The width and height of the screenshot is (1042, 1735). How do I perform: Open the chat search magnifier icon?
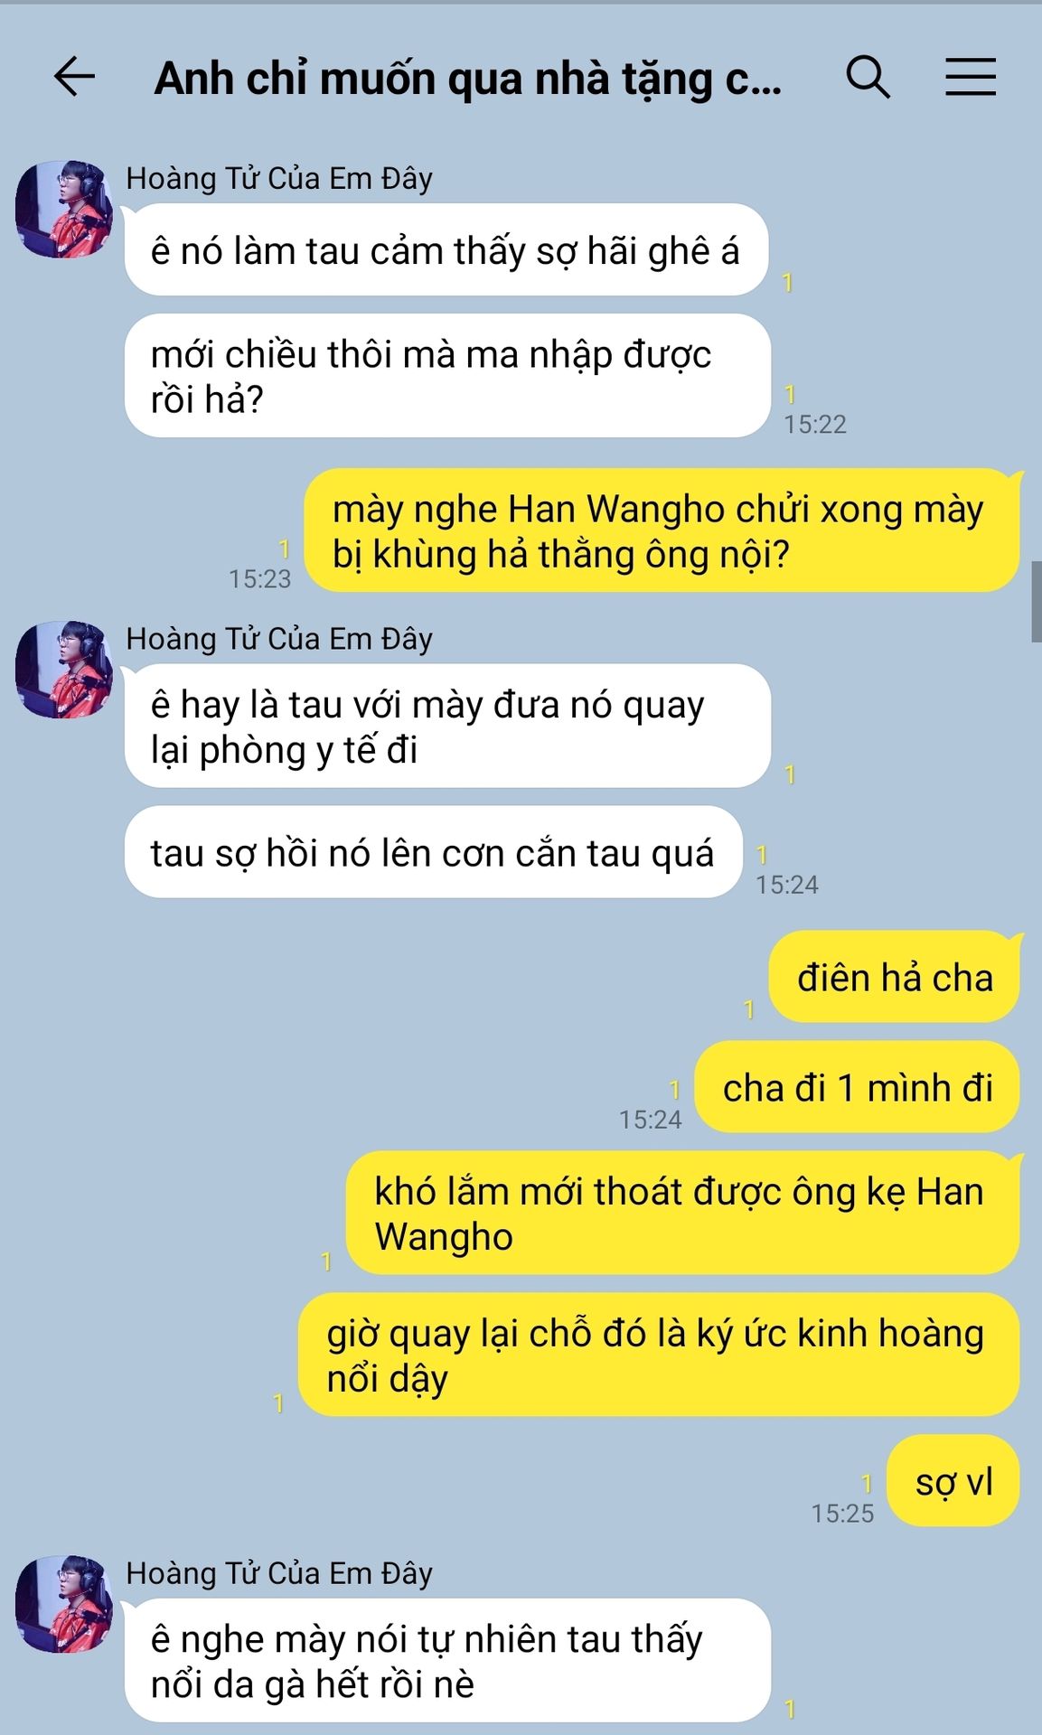click(x=868, y=77)
